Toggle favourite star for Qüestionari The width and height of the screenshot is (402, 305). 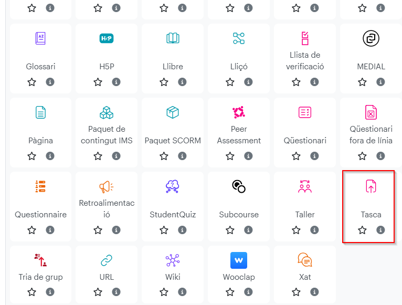point(296,156)
